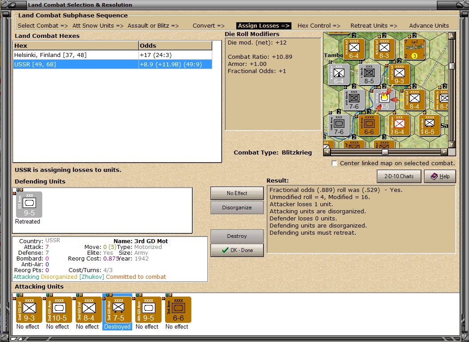Screen dimensions: 469x342
Task: Open the 2-D-10 Charts
Action: pyautogui.click(x=399, y=176)
